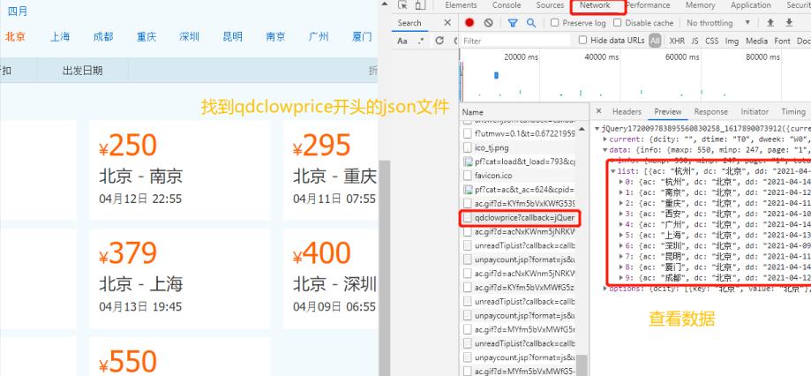Toggle the network filter funnel icon
This screenshot has width=811, height=376.
513,23
